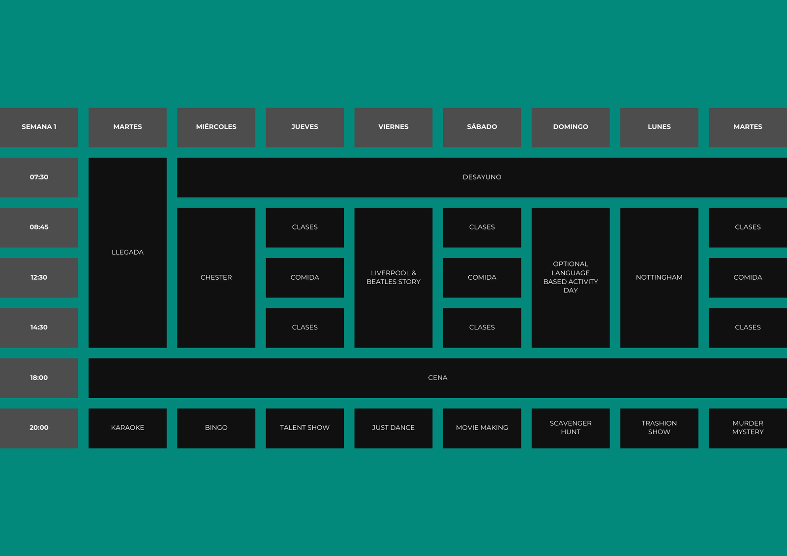Click the KARAOKE evening activity

coord(127,428)
